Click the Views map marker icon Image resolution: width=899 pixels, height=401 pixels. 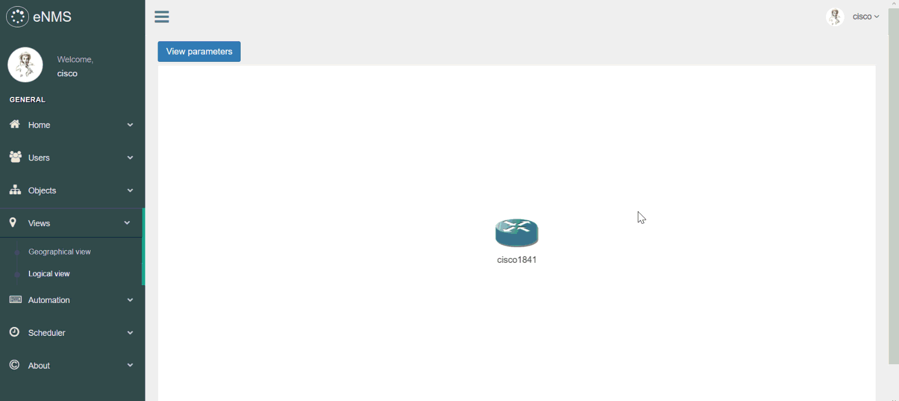click(x=13, y=223)
